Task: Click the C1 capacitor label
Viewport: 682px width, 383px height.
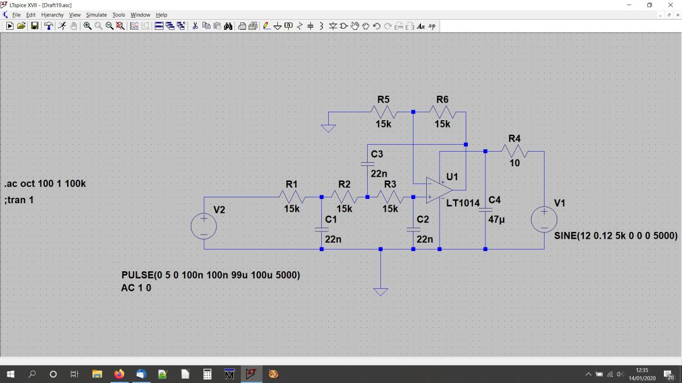Action: point(331,219)
